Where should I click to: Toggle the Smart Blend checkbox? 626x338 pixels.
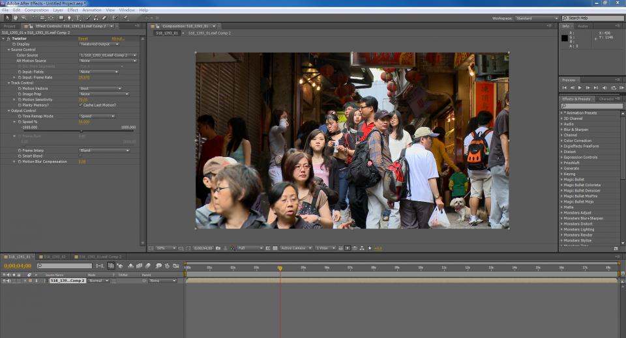click(80, 156)
